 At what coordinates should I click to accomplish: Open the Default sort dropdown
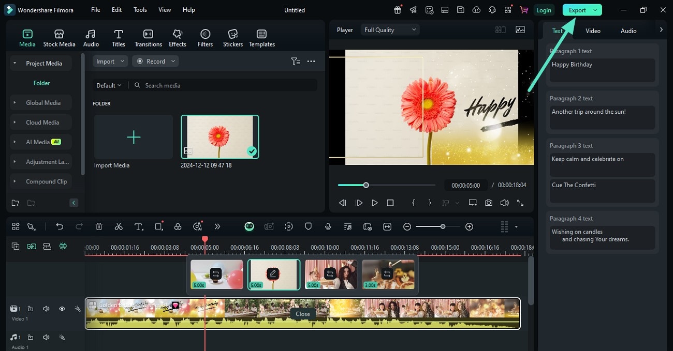(x=109, y=85)
